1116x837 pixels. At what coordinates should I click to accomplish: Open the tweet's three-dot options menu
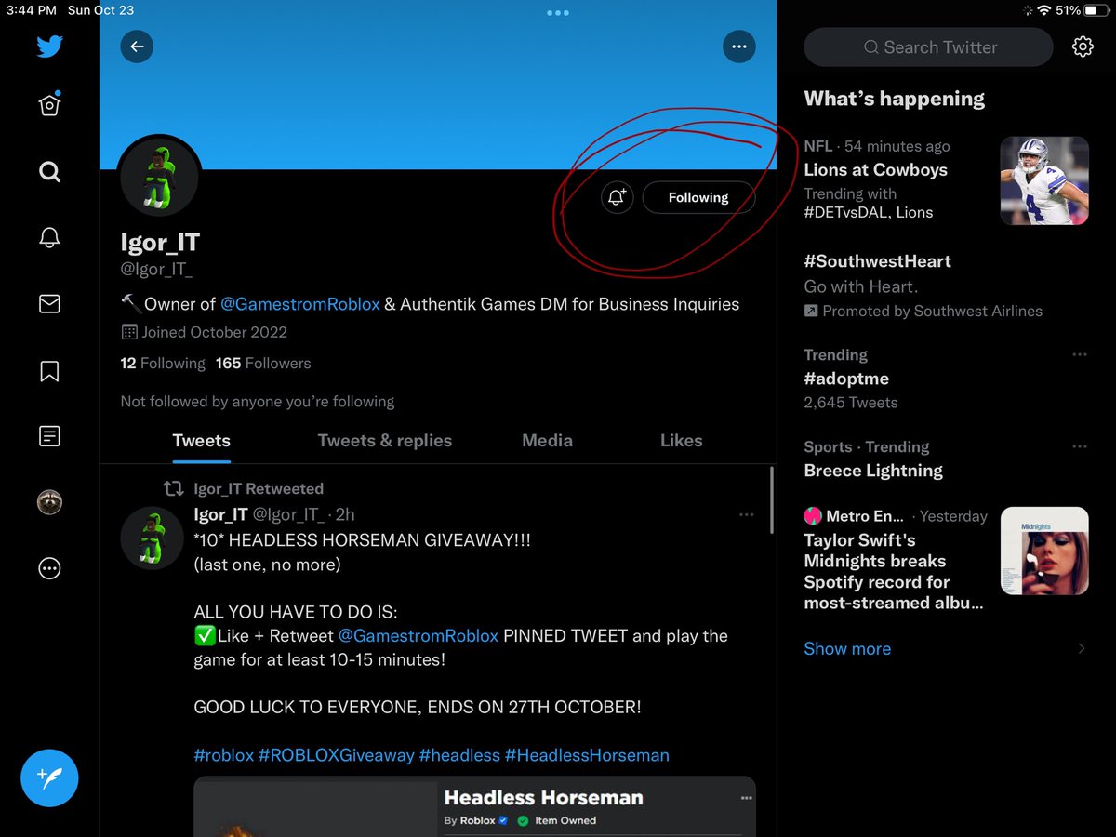point(746,514)
